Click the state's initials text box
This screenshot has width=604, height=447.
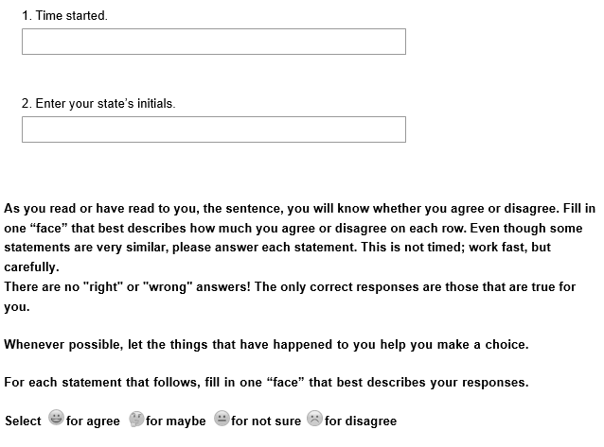pyautogui.click(x=213, y=129)
